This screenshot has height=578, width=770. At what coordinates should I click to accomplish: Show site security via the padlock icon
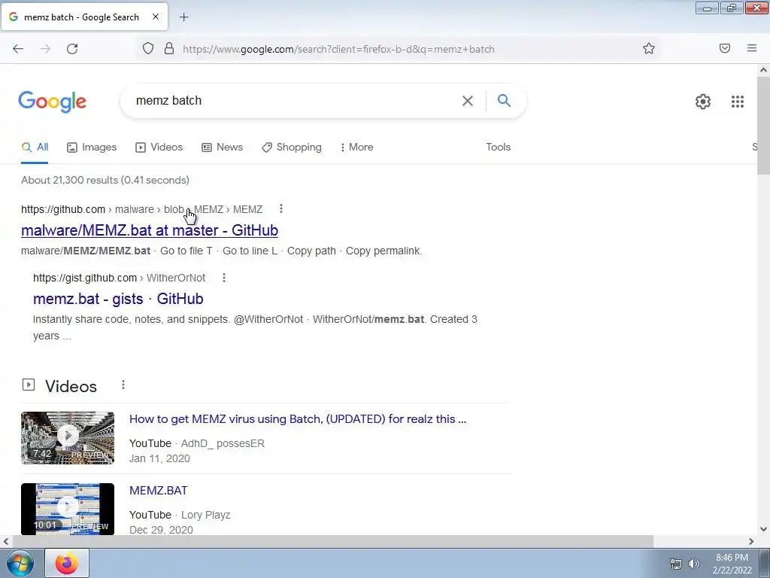pos(169,48)
